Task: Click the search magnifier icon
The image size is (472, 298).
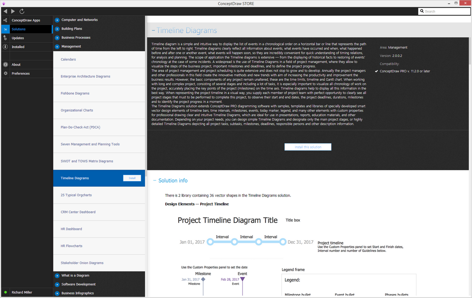Action: click(x=422, y=11)
